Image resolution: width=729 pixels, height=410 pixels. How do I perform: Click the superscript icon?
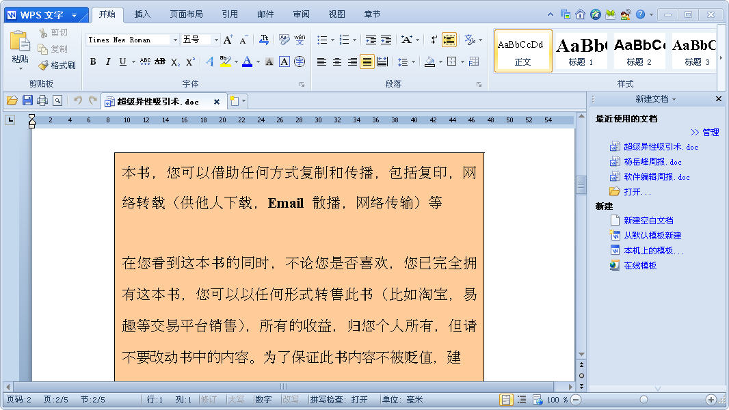click(x=191, y=62)
